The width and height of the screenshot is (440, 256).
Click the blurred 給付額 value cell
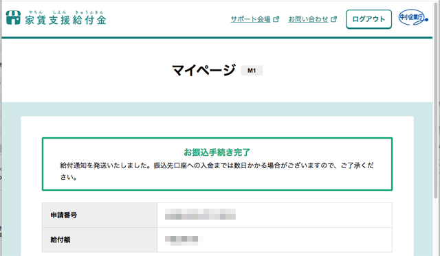click(275, 240)
